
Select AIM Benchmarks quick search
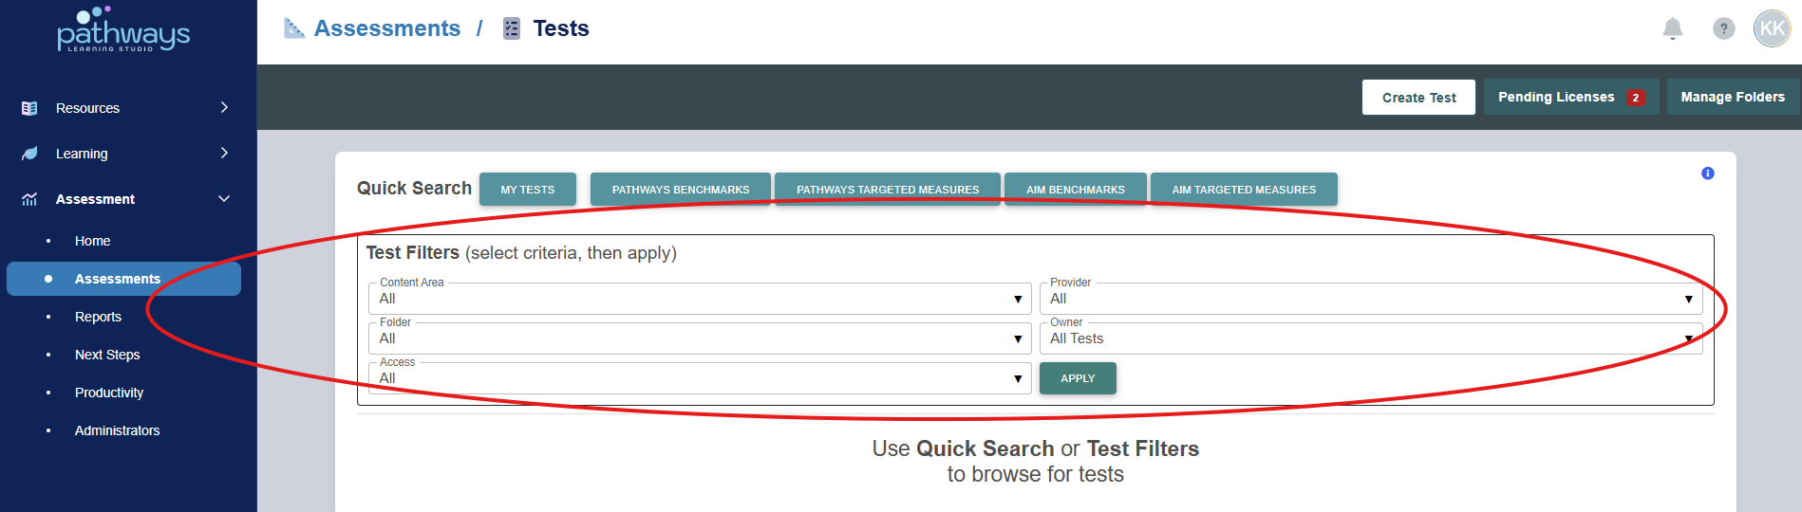pyautogui.click(x=1076, y=190)
